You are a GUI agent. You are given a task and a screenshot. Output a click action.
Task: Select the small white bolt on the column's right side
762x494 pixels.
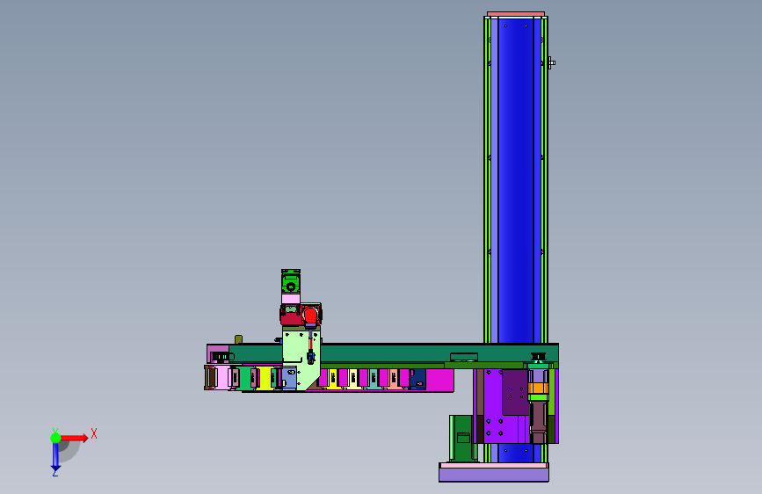551,62
